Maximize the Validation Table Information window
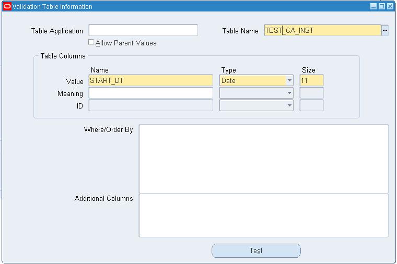 pos(382,6)
